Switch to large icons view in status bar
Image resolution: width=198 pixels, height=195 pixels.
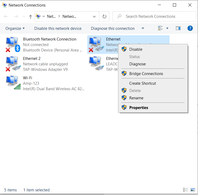pos(193,190)
